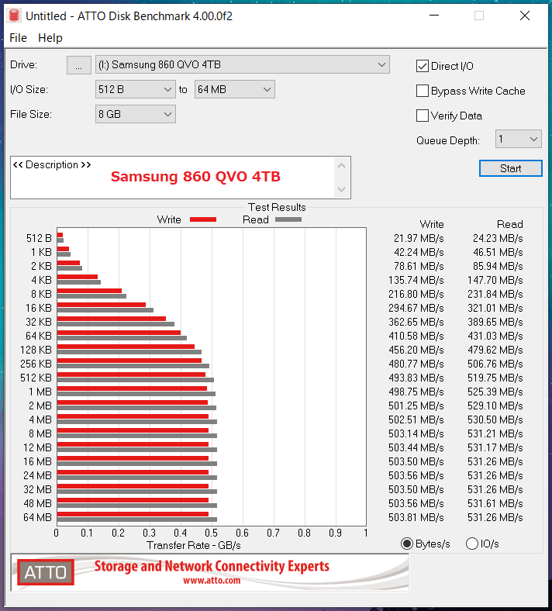Click the 16 KB row label in chart
The image size is (552, 611).
tap(39, 309)
